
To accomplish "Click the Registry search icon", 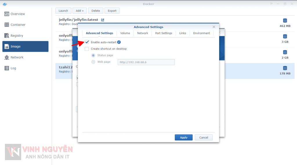I will [x=7, y=36].
